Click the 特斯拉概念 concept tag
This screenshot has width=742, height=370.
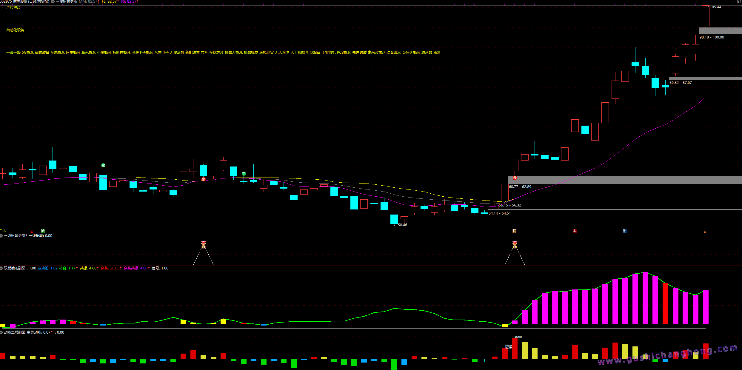(121, 53)
